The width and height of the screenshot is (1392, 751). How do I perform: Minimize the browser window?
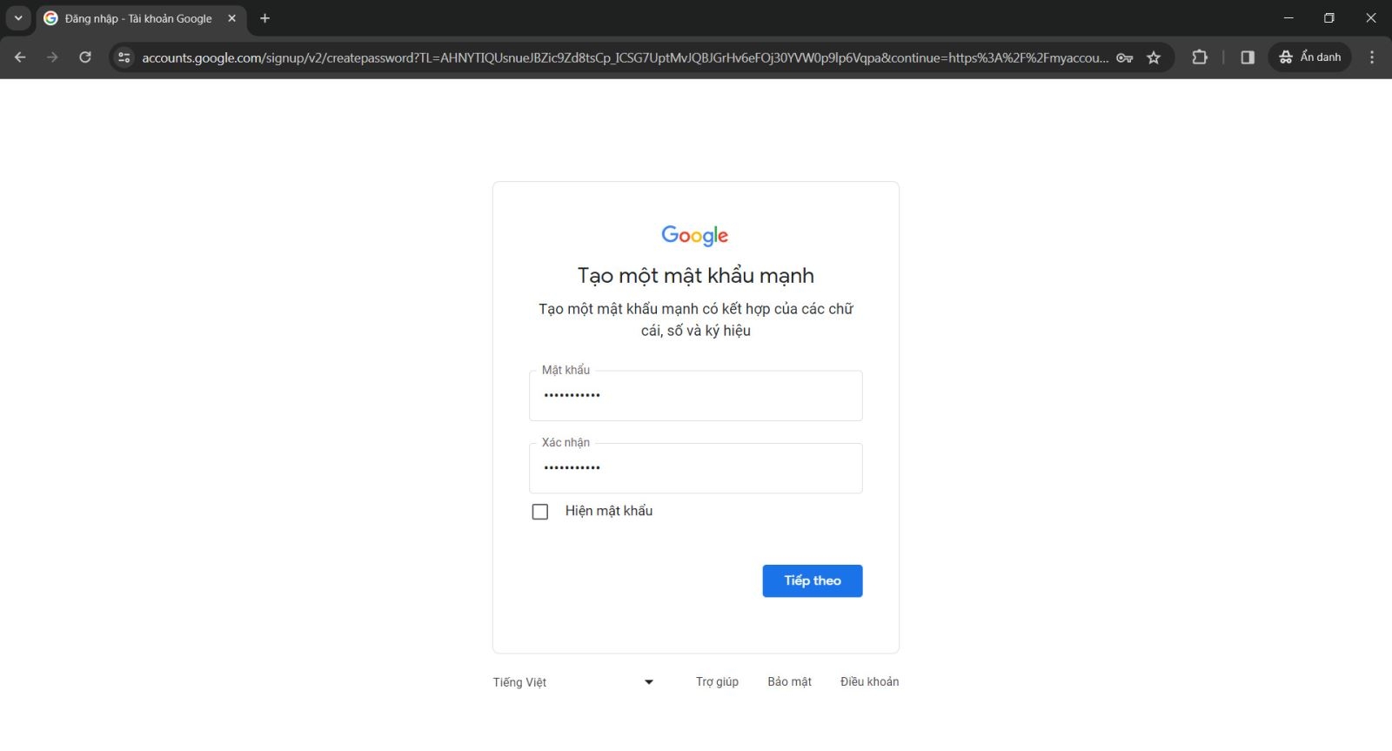coord(1288,18)
